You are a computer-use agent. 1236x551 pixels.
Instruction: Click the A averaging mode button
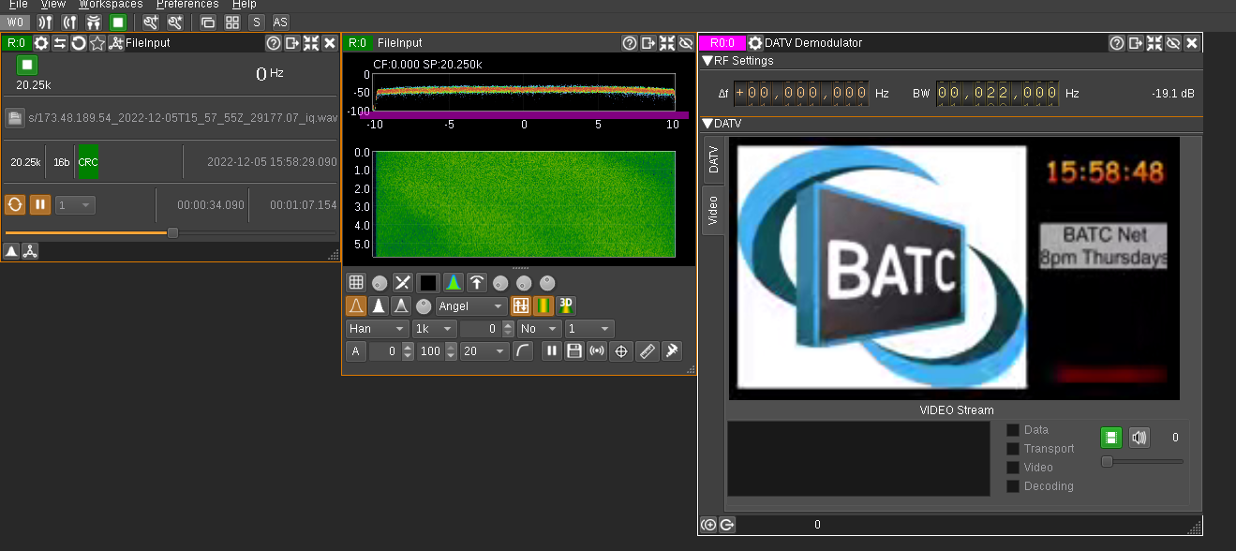pos(355,351)
